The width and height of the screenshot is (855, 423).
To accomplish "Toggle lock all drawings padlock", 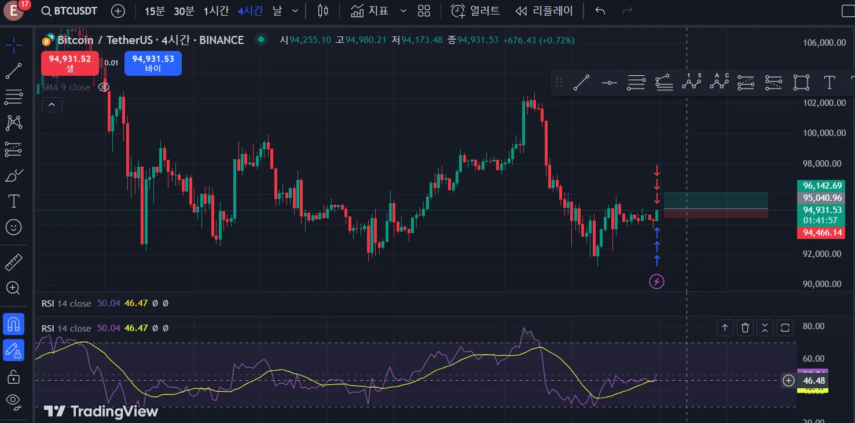I will click(13, 377).
